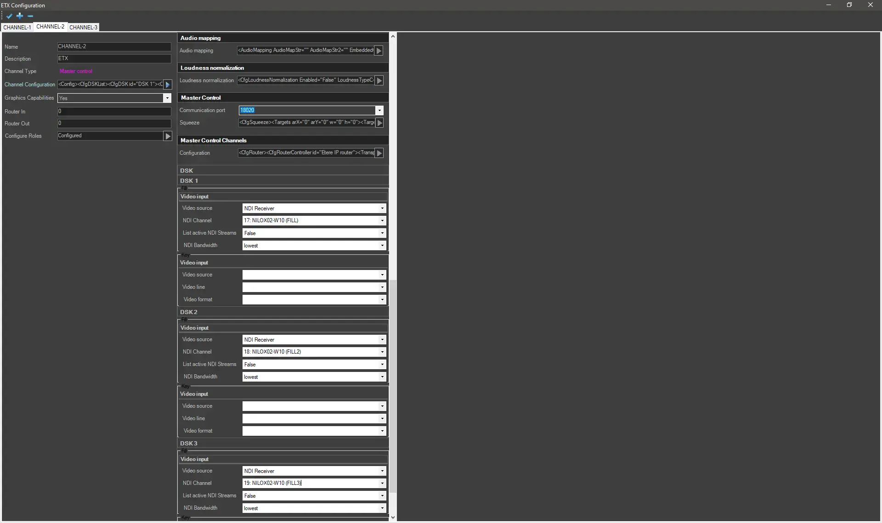Click the Router In field
This screenshot has width=882, height=523.
(114, 112)
